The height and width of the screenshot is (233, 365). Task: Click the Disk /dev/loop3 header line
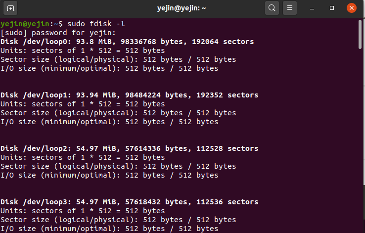pyautogui.click(x=130, y=202)
